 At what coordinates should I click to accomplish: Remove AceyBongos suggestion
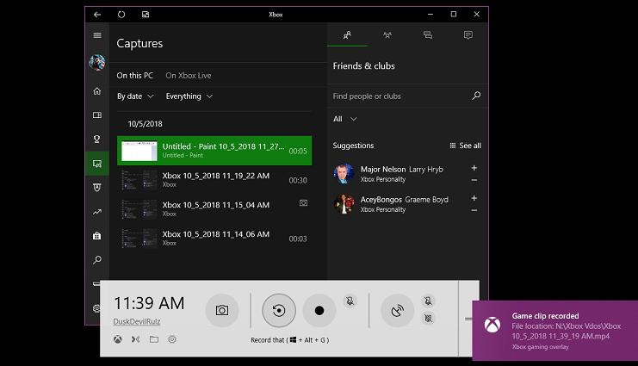[474, 210]
